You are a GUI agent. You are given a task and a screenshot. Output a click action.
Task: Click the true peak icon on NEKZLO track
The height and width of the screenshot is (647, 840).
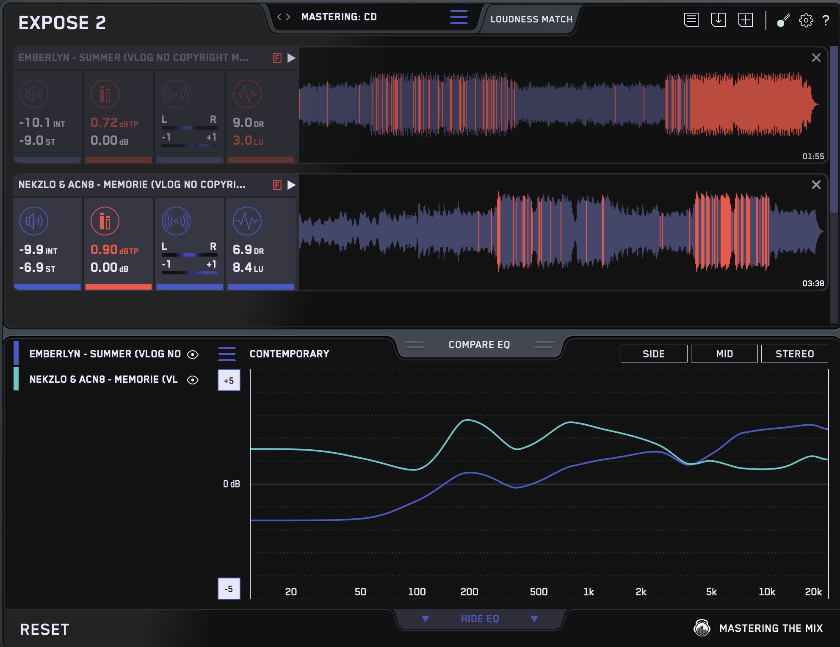[105, 221]
